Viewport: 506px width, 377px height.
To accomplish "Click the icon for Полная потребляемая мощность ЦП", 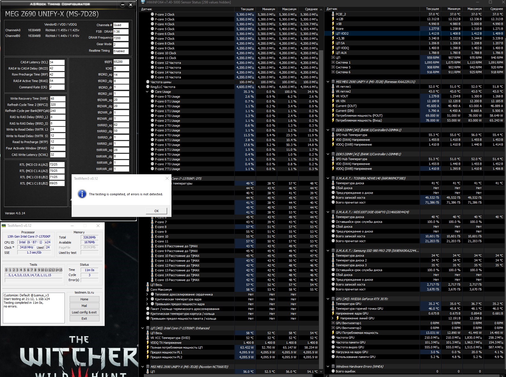I will (x=148, y=347).
